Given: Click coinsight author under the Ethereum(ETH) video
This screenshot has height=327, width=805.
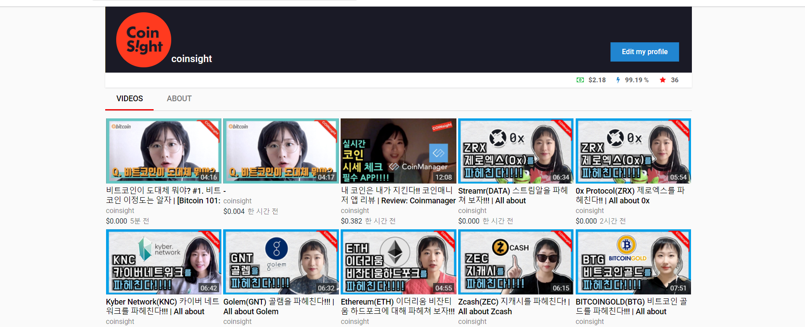Looking at the screenshot, I should [x=355, y=322].
